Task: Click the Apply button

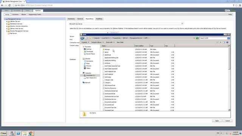Action: click(217, 121)
